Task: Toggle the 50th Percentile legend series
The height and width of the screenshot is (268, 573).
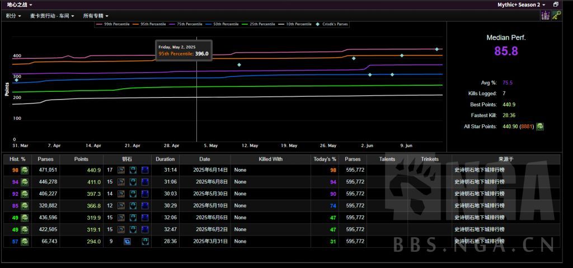Action: point(226,24)
